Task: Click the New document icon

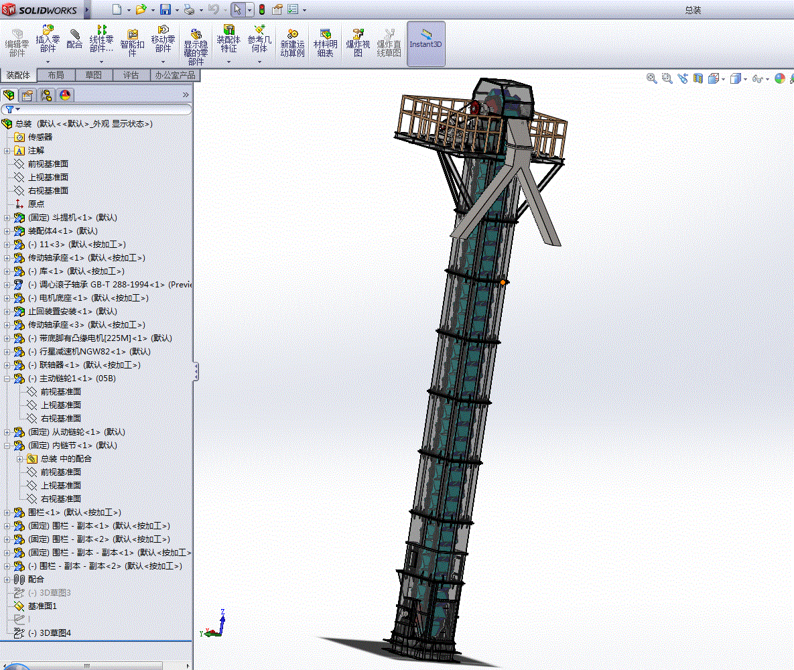Action: (x=117, y=9)
